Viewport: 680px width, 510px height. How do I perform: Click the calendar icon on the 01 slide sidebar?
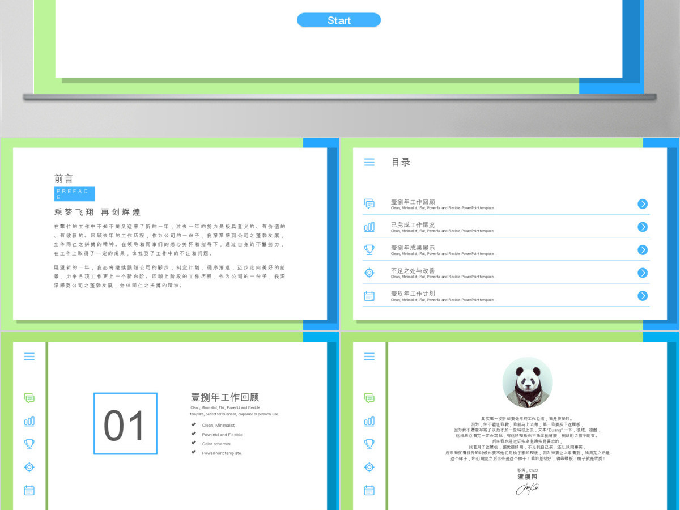point(29,490)
